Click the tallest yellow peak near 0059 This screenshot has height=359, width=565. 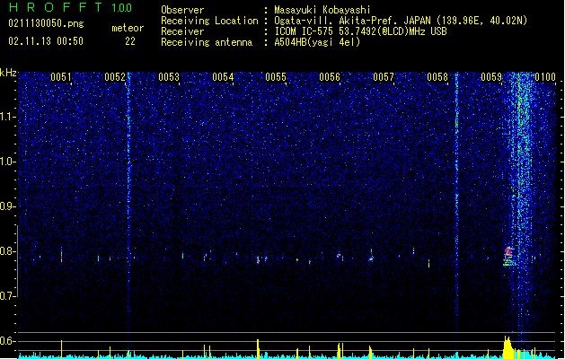coord(508,347)
